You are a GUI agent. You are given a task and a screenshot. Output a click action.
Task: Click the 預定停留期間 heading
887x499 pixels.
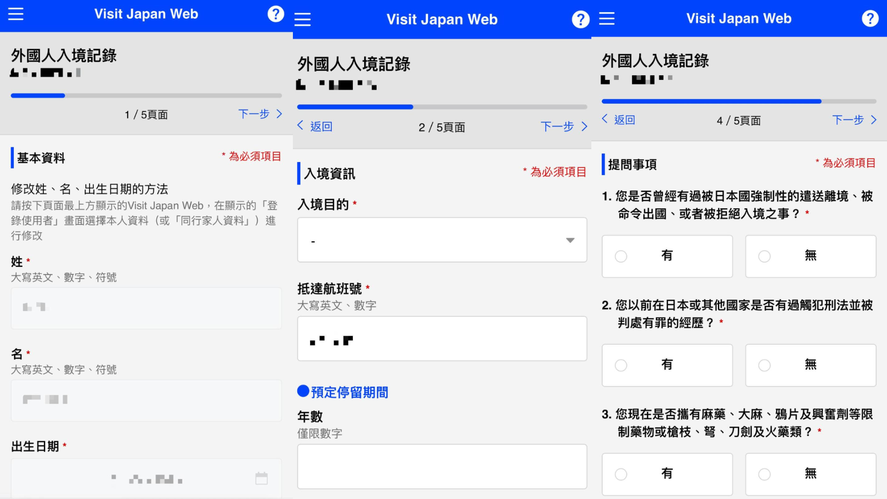(x=349, y=392)
